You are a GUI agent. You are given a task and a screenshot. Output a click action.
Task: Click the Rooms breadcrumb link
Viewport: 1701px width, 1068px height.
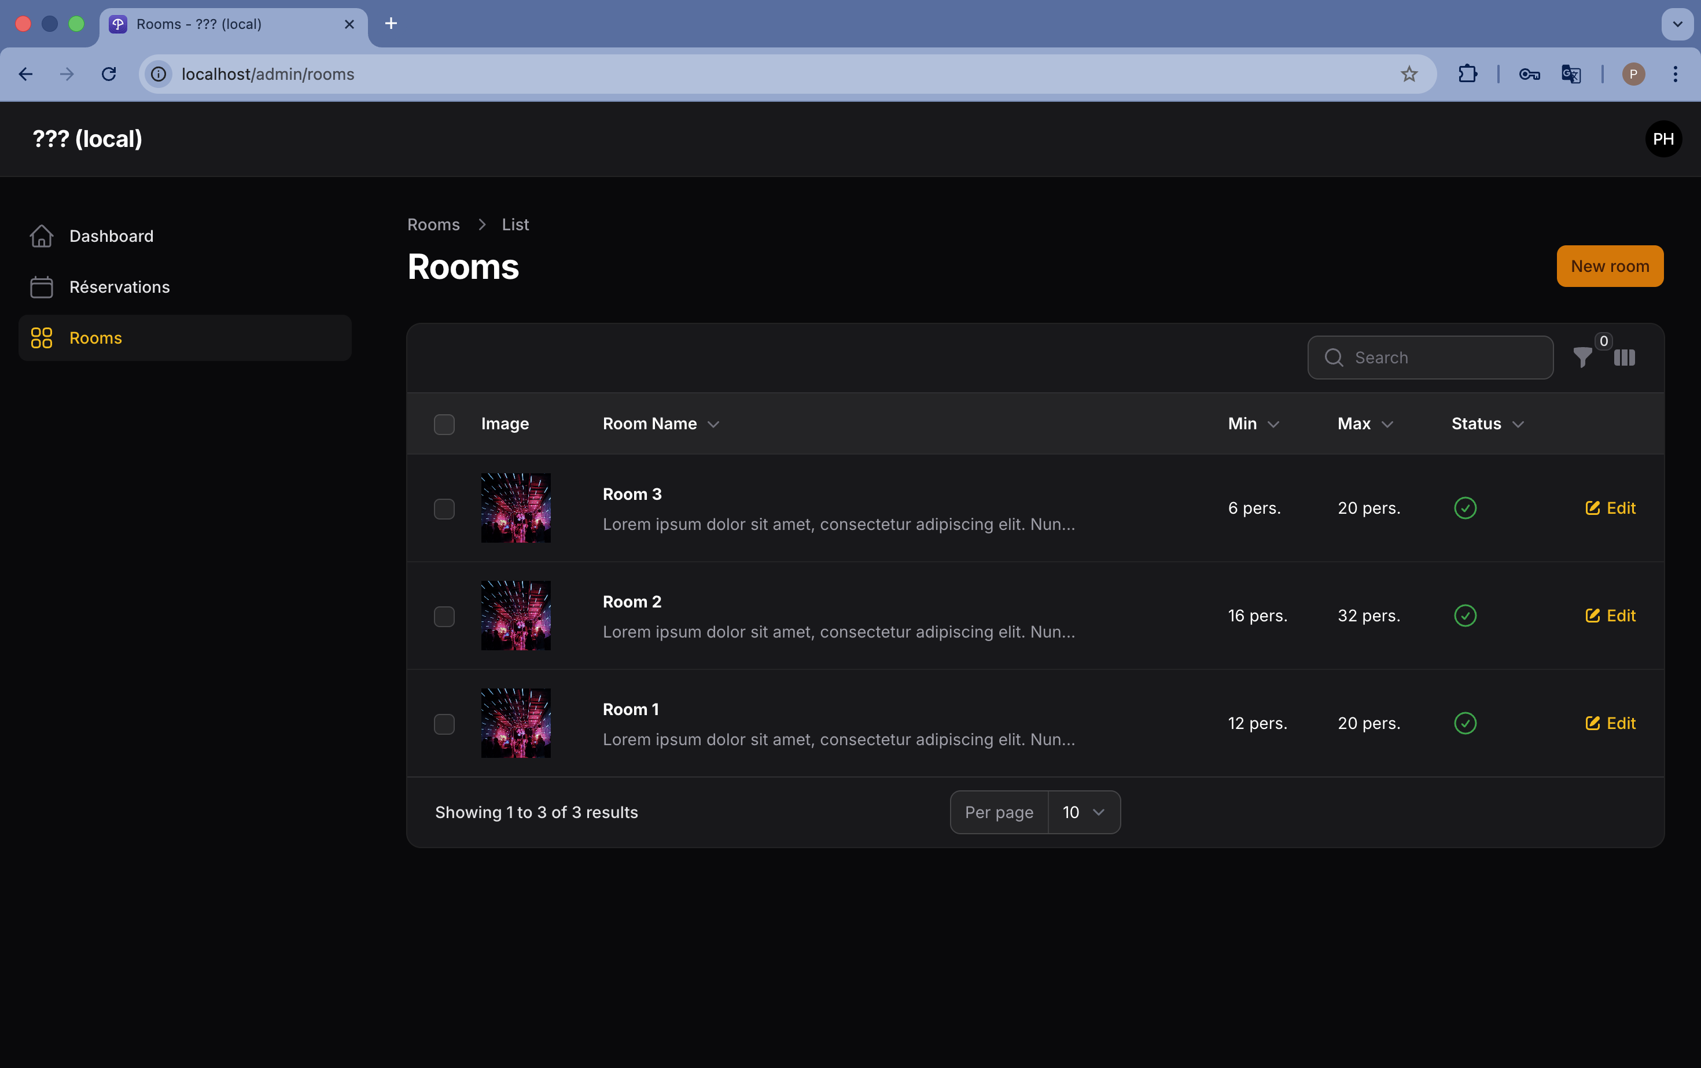[433, 224]
